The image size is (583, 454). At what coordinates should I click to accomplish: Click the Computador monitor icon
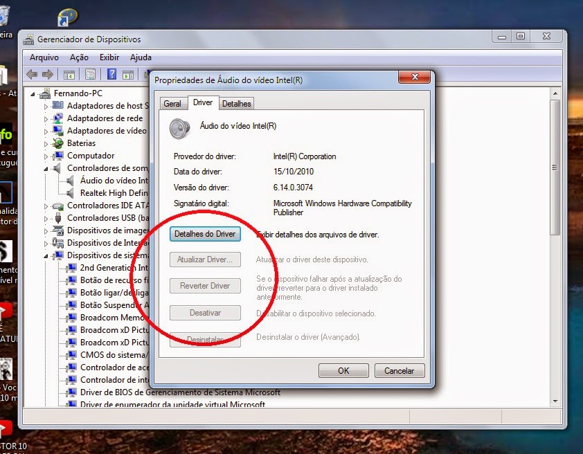pos(57,156)
